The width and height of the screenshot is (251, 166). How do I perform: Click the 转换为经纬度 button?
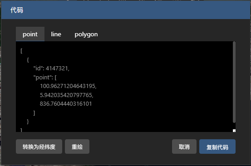tap(39, 146)
